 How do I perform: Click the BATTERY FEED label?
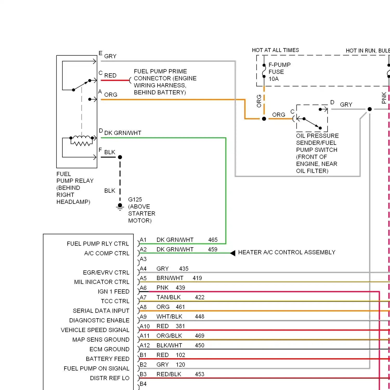[x=107, y=359]
